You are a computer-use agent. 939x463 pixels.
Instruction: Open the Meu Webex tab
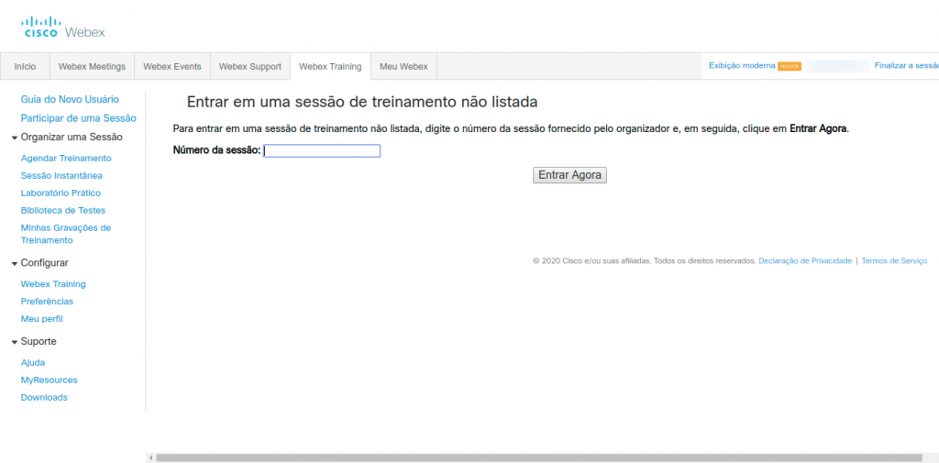(403, 67)
